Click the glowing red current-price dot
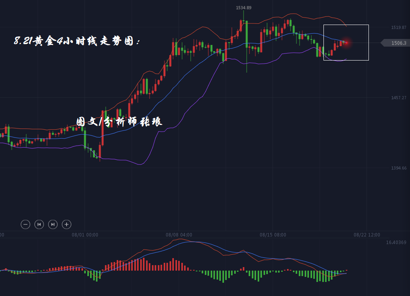This screenshot has width=410, height=296. (346, 43)
